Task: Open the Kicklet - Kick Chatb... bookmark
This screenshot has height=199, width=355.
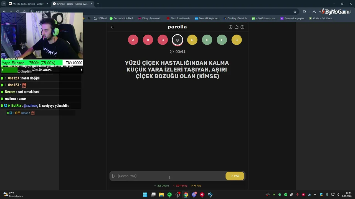Action: pyautogui.click(x=321, y=19)
